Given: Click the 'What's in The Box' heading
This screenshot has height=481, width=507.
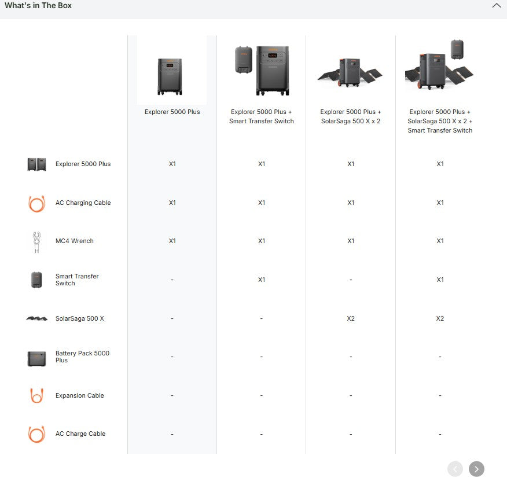Looking at the screenshot, I should click(38, 6).
